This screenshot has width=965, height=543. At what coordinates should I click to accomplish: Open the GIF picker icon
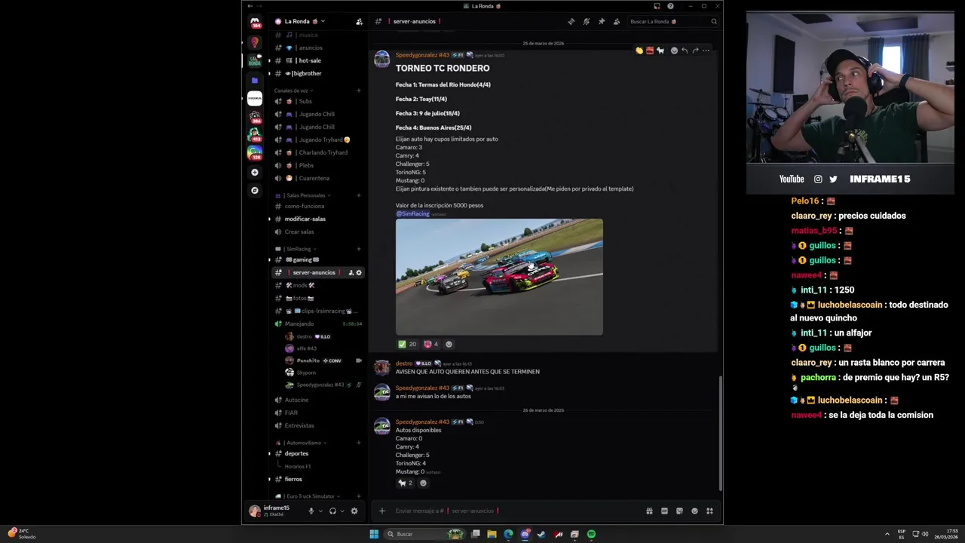point(664,511)
